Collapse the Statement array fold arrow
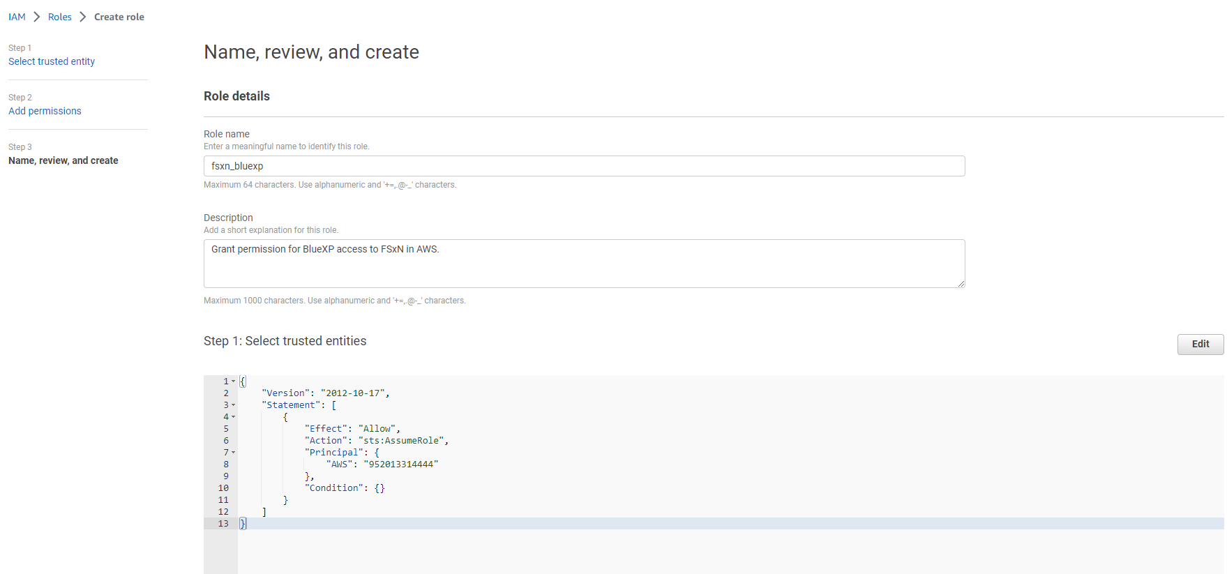 click(233, 405)
